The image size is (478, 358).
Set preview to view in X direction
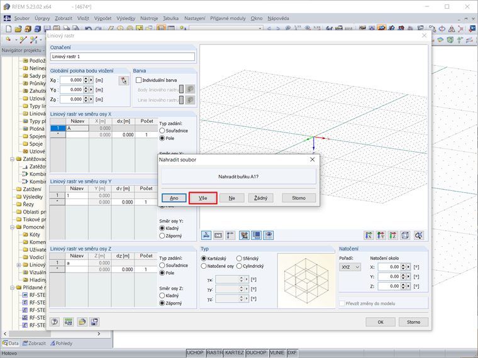point(369,235)
